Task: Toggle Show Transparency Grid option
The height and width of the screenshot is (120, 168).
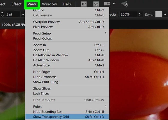Action: coord(67,117)
